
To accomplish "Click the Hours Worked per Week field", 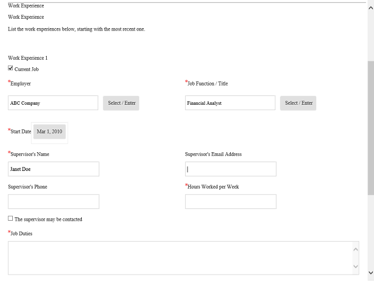I will click(x=231, y=201).
